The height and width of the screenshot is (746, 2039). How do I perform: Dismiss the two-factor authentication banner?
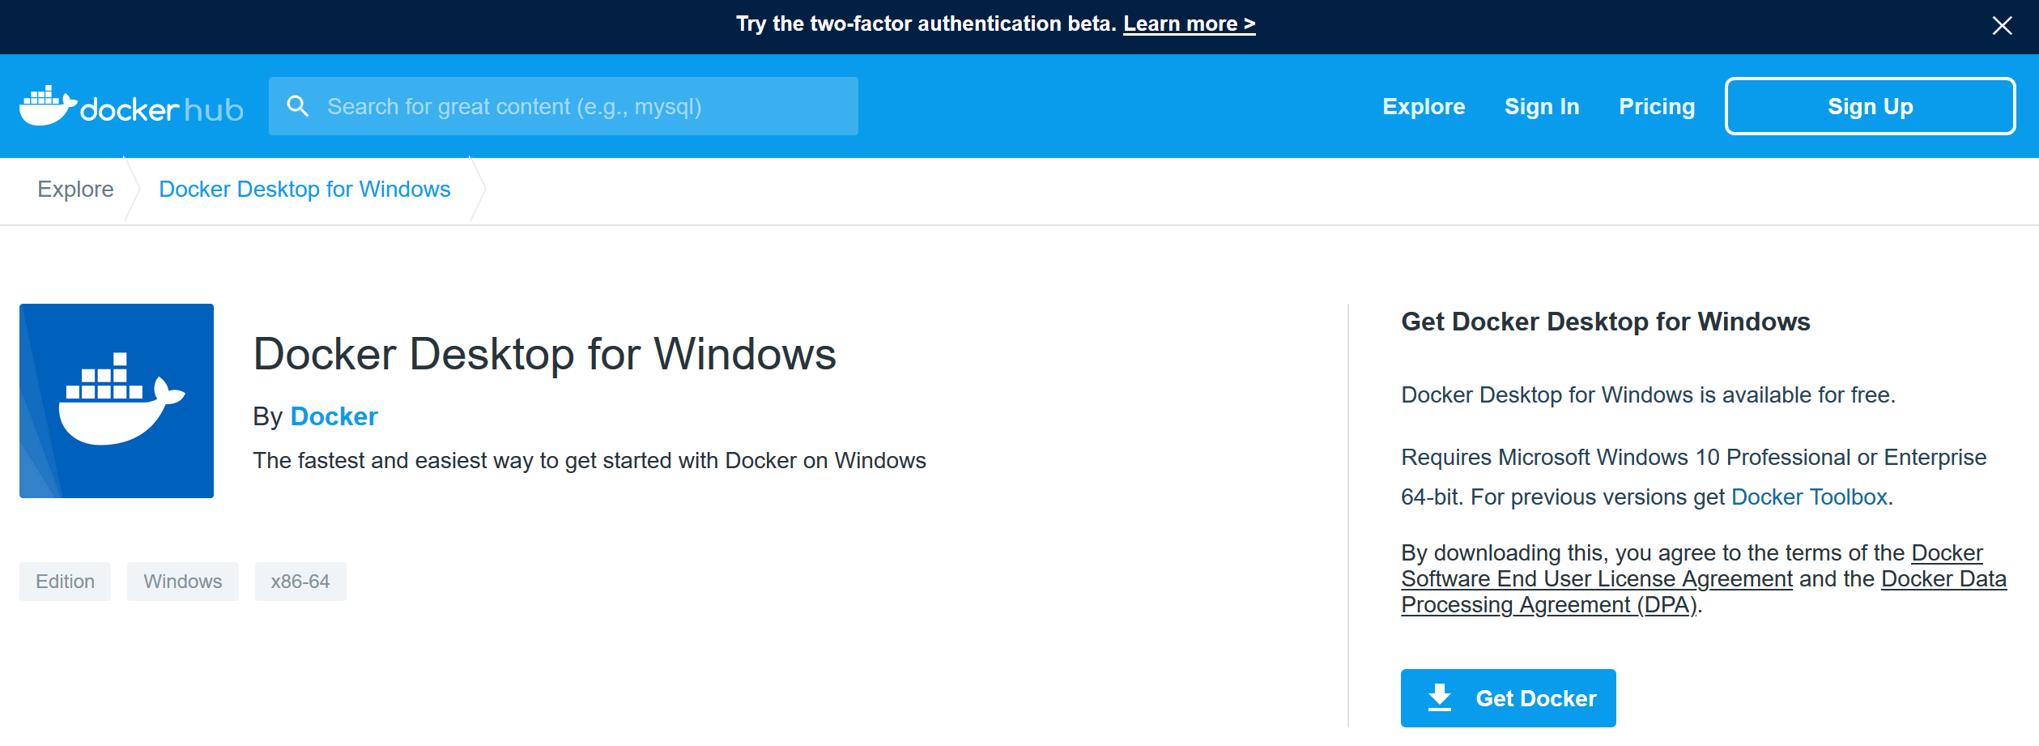pyautogui.click(x=2002, y=26)
